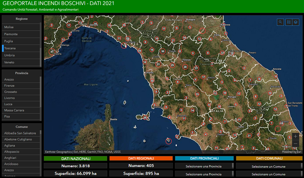Screen dimensions: 304x178
Task: Select Massa Carrara in the Provincia list
Action: pos(21,110)
